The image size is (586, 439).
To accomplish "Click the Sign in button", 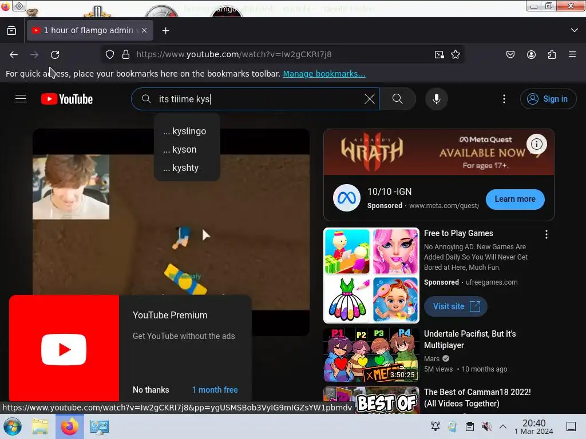I will tap(548, 99).
